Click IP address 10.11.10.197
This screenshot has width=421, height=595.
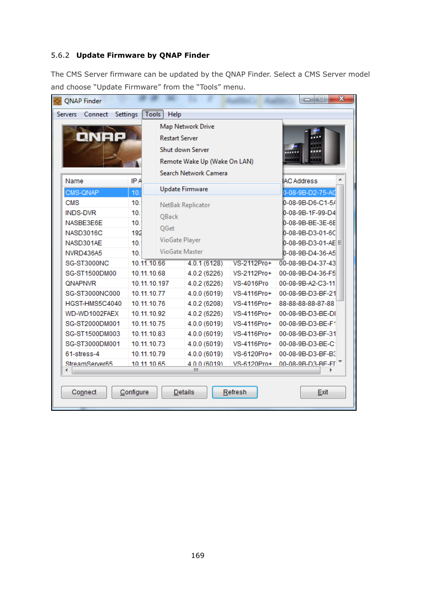[x=150, y=283]
